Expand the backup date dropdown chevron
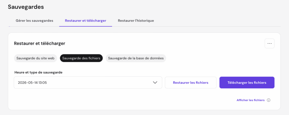289x115 pixels. tap(155, 82)
